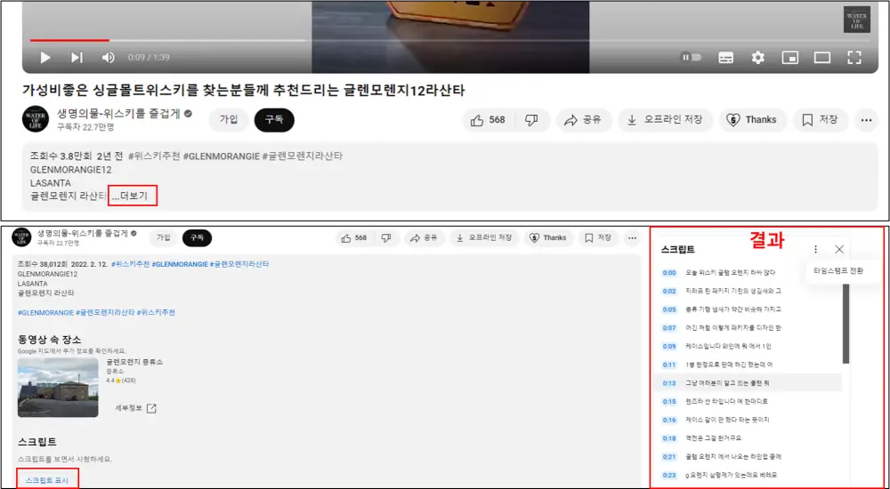Open the WATER OF LIFE watermark in player

[856, 20]
